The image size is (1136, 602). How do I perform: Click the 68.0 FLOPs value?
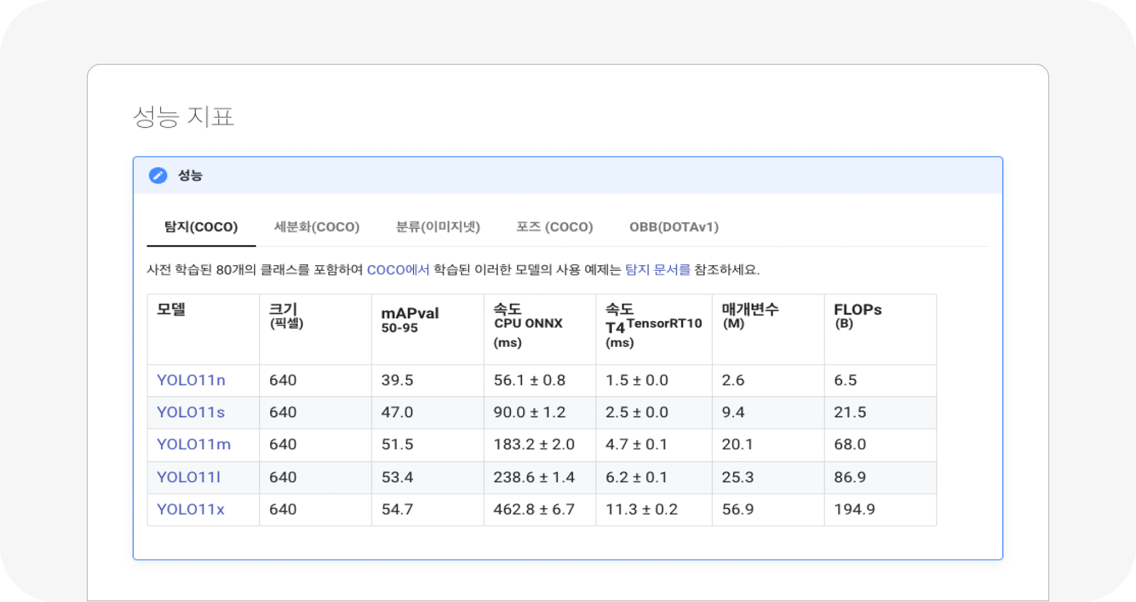click(x=850, y=444)
